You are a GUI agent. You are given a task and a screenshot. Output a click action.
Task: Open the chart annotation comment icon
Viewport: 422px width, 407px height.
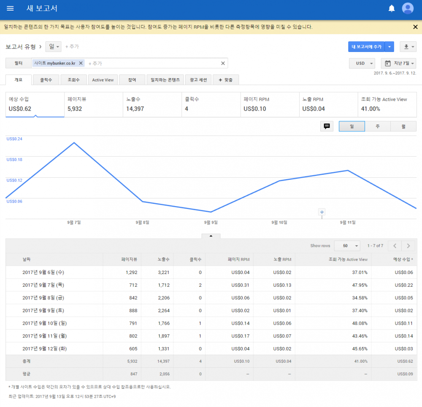pos(327,126)
